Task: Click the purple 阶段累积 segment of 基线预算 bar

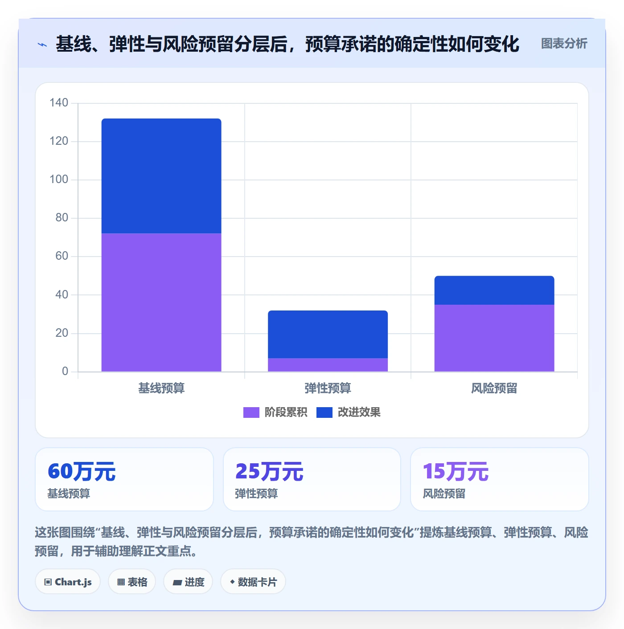Action: 161,302
